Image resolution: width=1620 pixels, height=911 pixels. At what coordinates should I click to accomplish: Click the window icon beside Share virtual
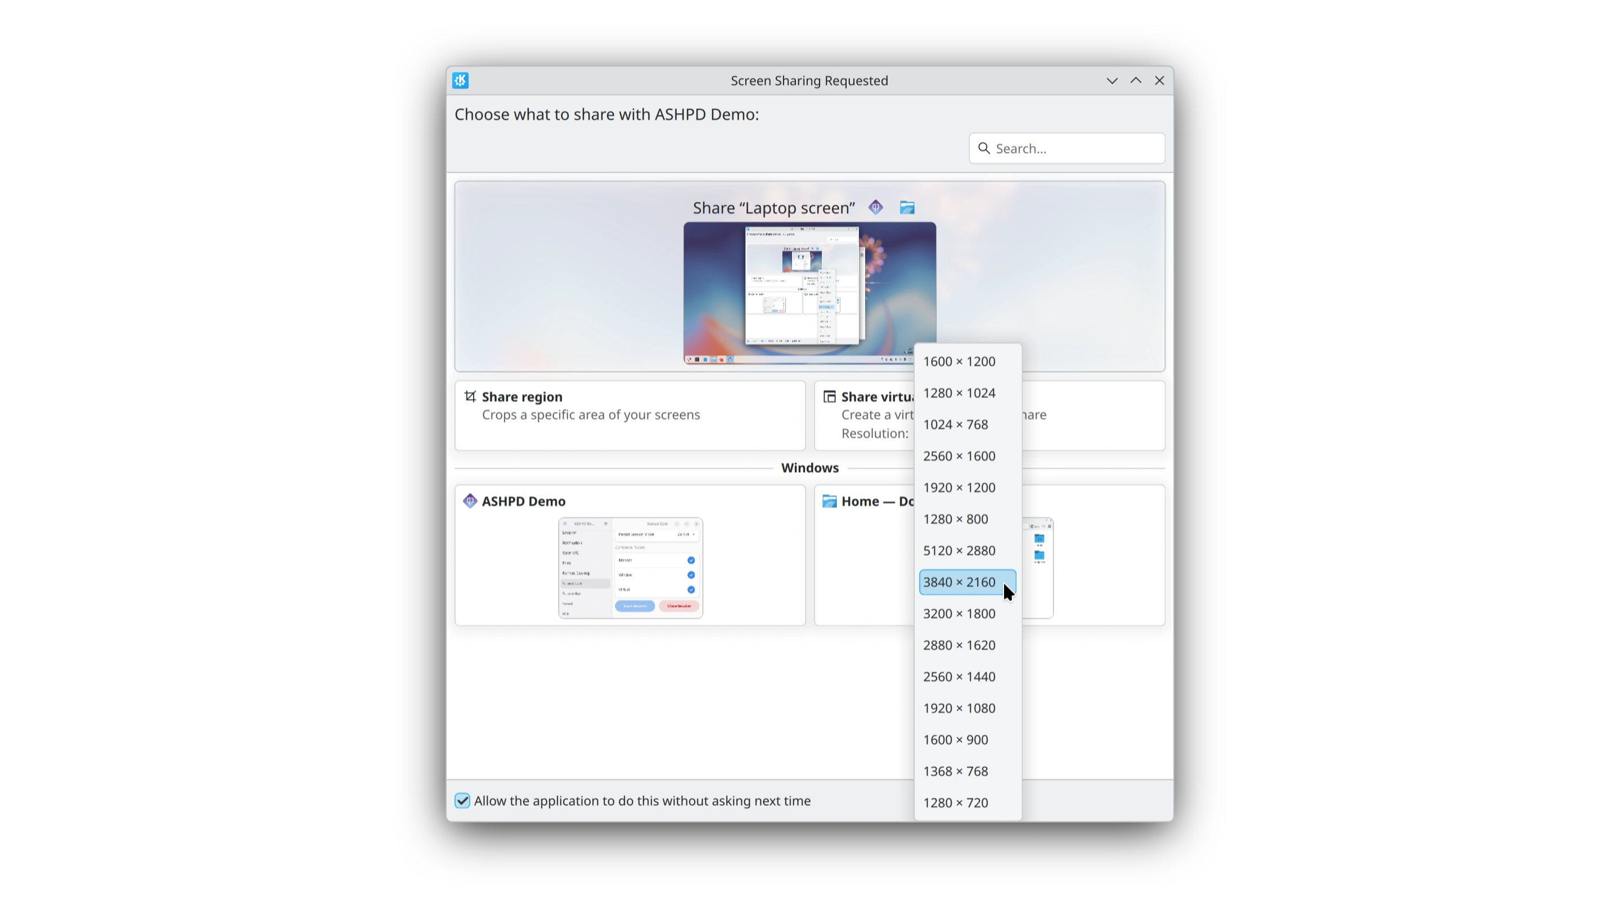(830, 396)
